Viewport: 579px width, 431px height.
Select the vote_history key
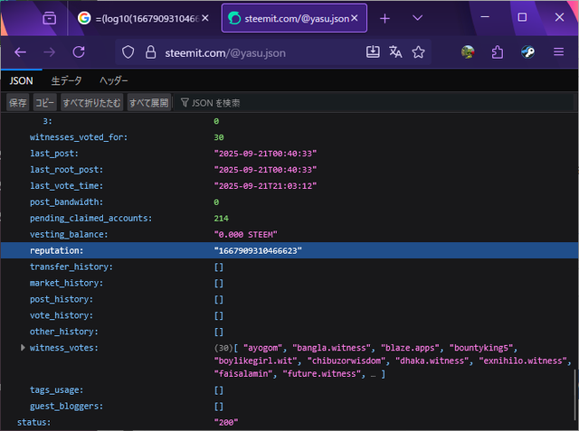(62, 315)
